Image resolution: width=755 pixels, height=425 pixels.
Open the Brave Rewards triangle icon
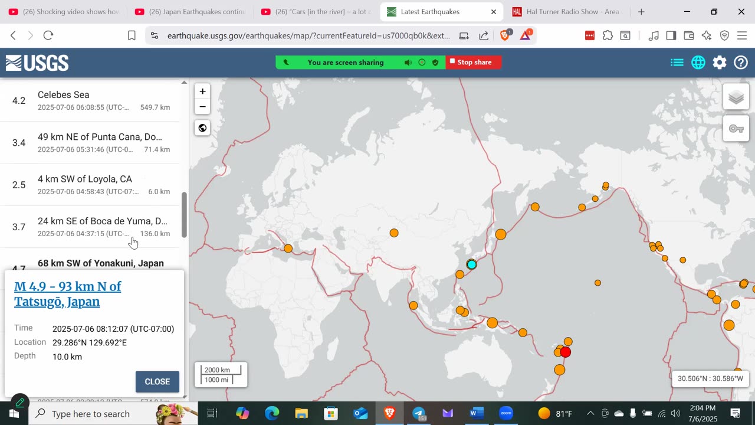click(526, 35)
